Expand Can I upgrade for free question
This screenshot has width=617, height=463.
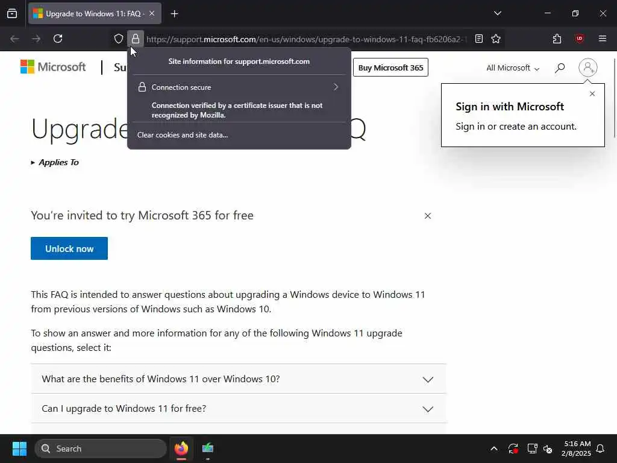(x=239, y=408)
